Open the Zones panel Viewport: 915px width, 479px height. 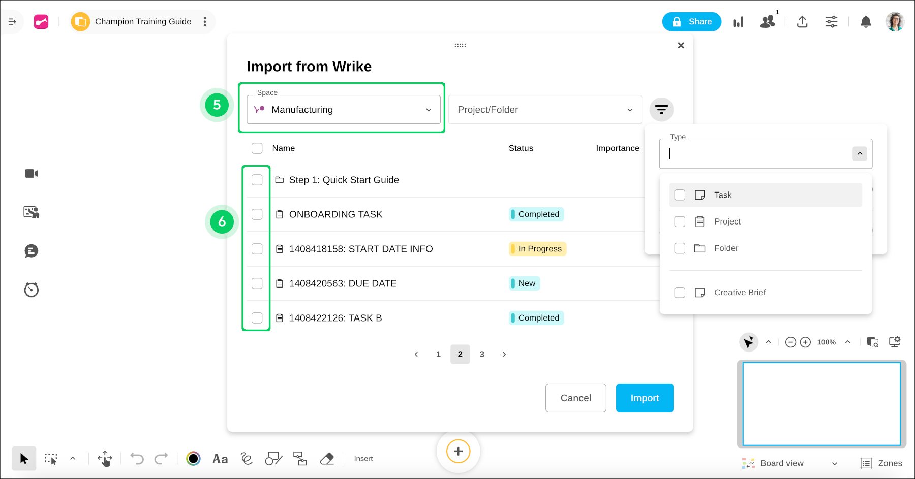point(881,463)
